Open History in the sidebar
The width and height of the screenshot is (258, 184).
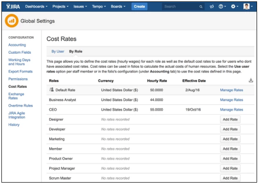[14, 125]
